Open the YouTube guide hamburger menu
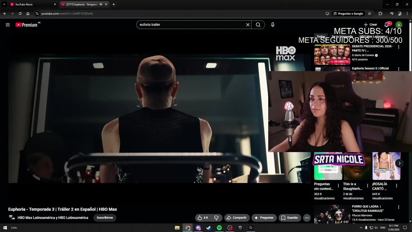 point(8,25)
